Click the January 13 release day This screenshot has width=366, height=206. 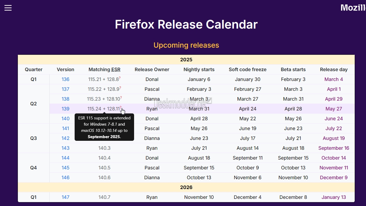pos(334,197)
